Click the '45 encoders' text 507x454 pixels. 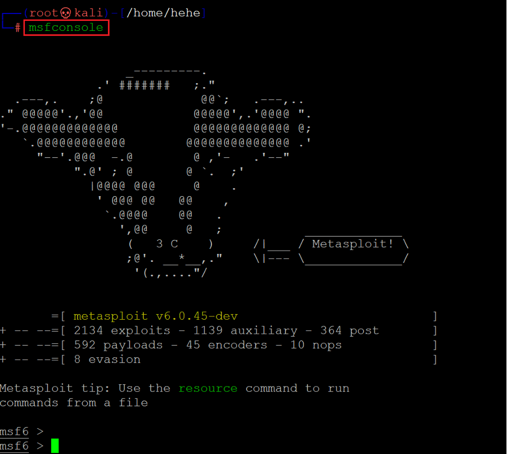tap(227, 345)
